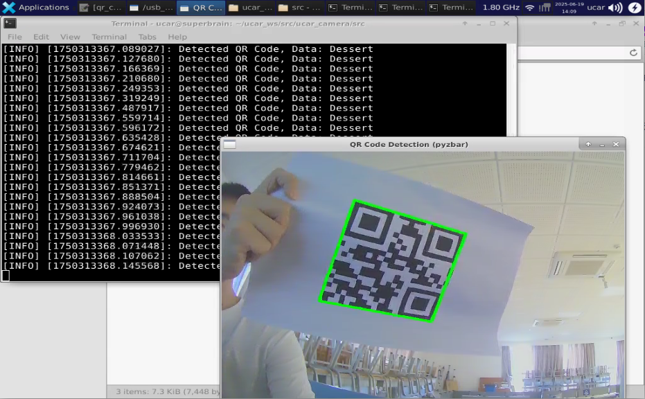Image resolution: width=645 pixels, height=399 pixels.
Task: Click the log line with timestamp 1750313368.145568
Action: [112, 266]
